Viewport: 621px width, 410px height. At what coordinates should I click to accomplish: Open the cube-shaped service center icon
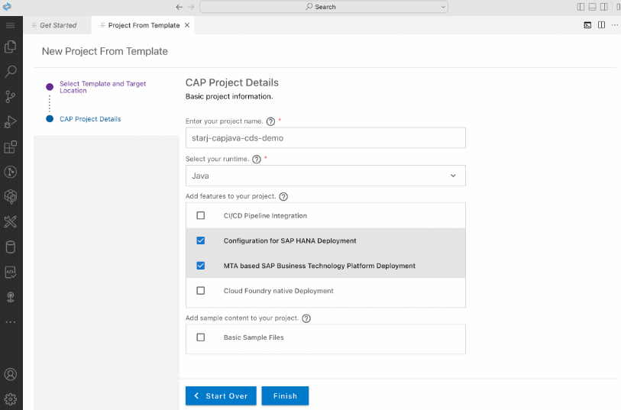tap(10, 197)
